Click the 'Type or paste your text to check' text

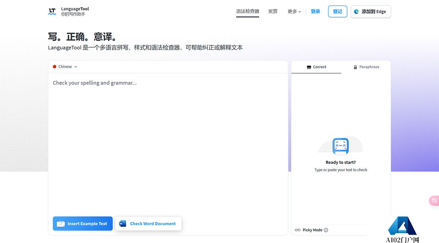[341, 170]
